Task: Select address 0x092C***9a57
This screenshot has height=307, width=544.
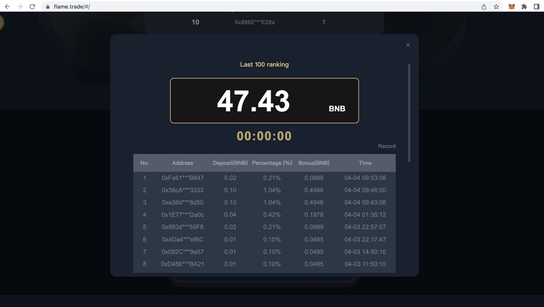Action: point(183,252)
